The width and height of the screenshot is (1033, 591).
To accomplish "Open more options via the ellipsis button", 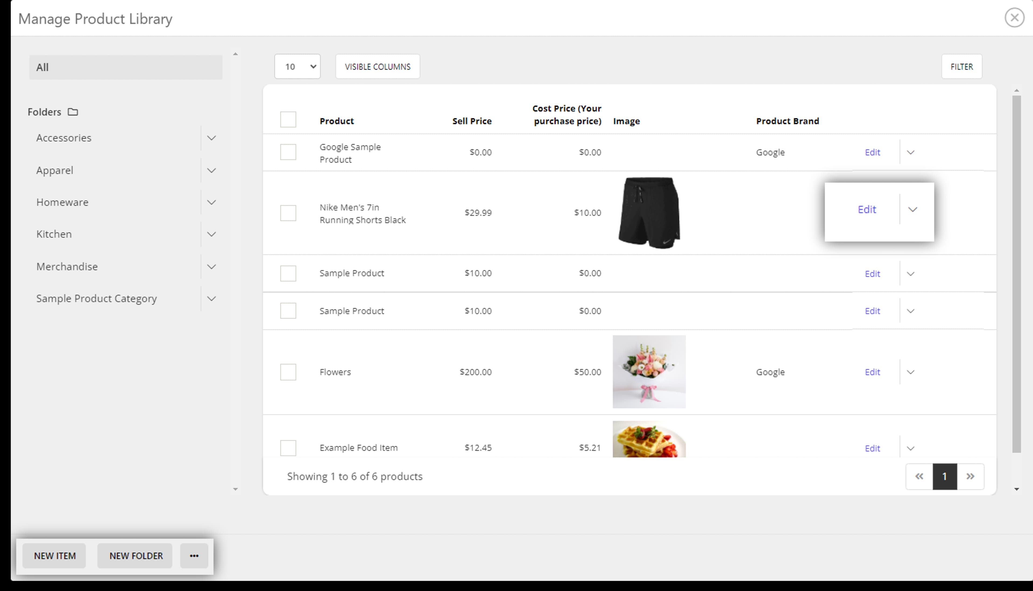I will point(194,556).
